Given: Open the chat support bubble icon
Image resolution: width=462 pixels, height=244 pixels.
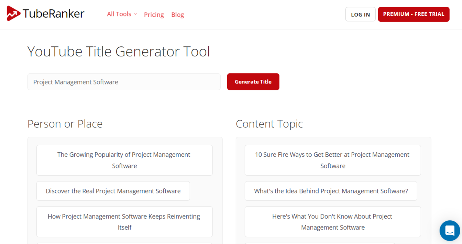Looking at the screenshot, I should [x=450, y=231].
